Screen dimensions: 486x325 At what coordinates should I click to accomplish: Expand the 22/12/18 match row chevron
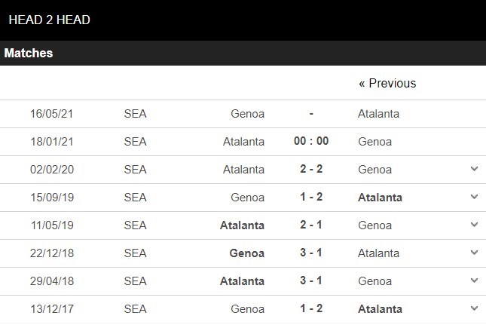pyautogui.click(x=474, y=253)
